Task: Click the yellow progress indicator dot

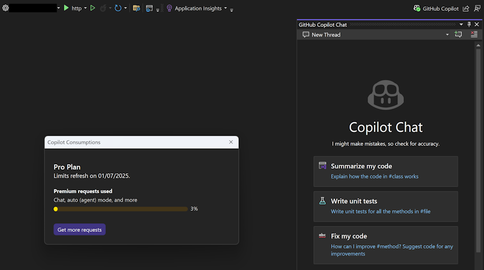Action: (x=55, y=209)
